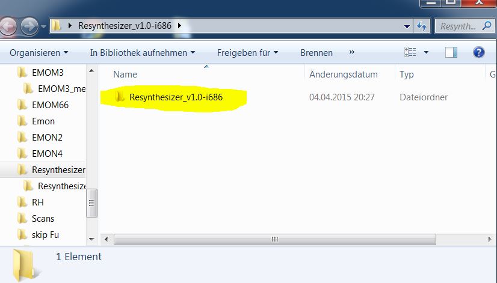497x283 pixels.
Task: Select EMON2 folder in the tree
Action: [47, 138]
